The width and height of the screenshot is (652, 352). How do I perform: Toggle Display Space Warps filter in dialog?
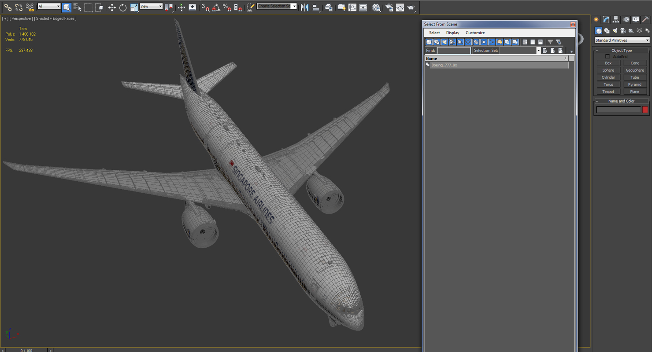pos(468,42)
